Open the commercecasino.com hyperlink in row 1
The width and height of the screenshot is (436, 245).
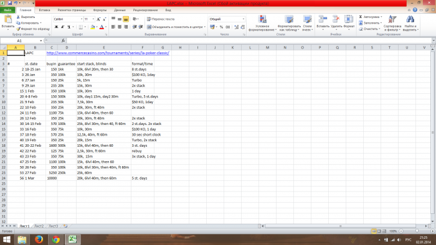[x=108, y=53]
